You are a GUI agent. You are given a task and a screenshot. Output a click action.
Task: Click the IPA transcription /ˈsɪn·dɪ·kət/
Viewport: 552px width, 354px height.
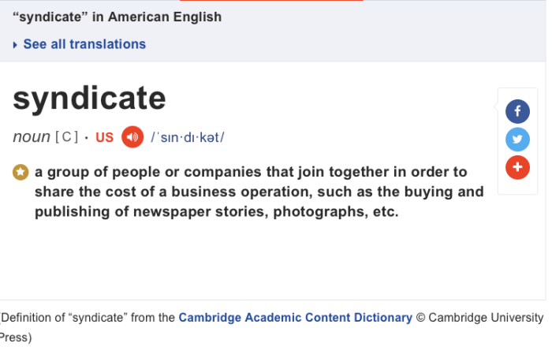[x=188, y=137]
